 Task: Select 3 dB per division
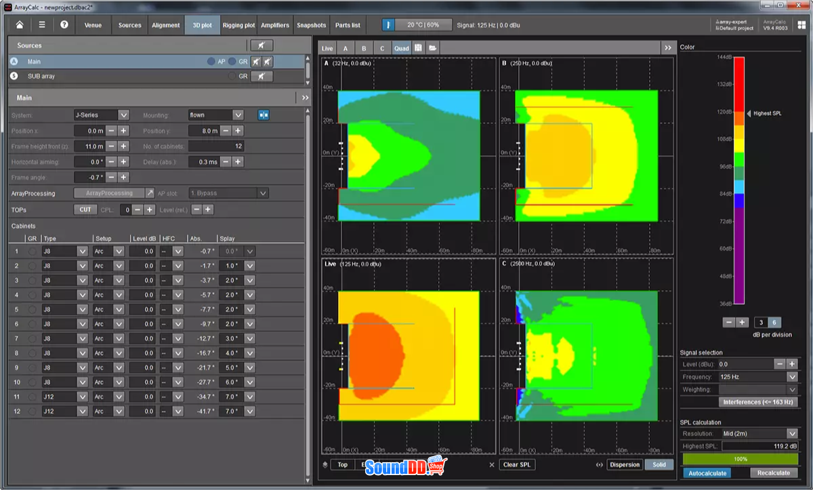[x=761, y=323]
